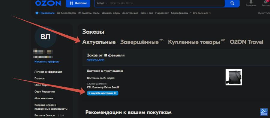Image resolution: width=270 pixels, height=118 pixels.
Task: Focus the Искать на Ozon search field
Action: [x=167, y=3]
